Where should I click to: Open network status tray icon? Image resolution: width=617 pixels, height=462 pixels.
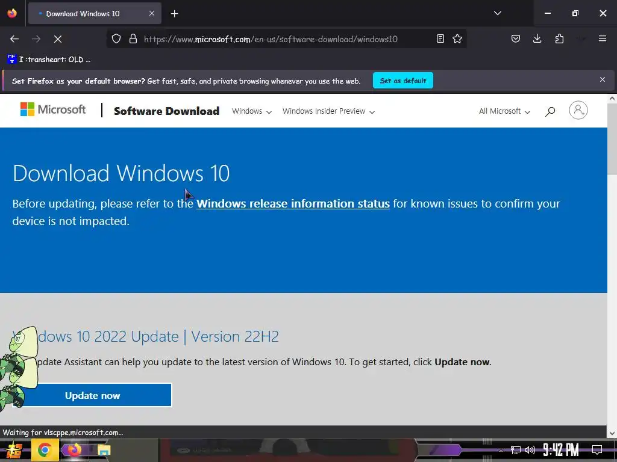click(515, 450)
